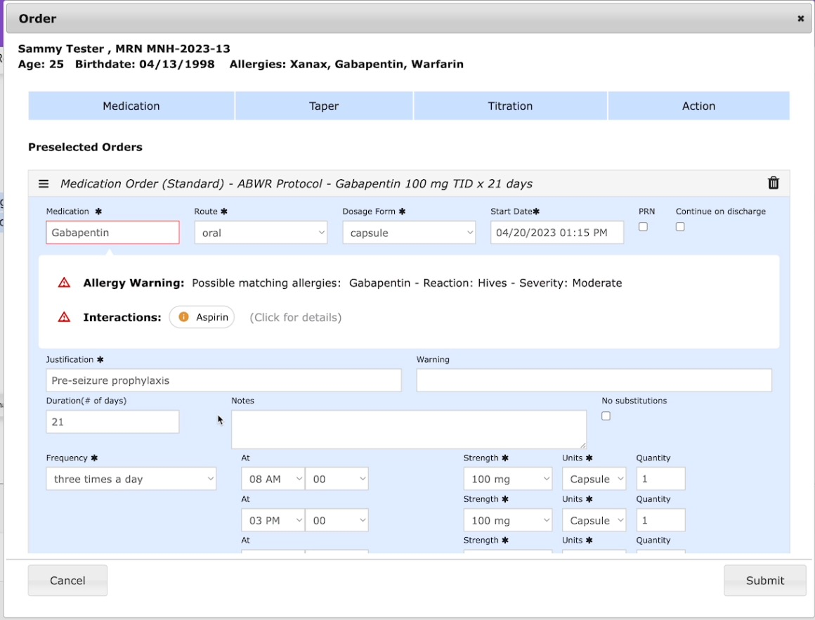Image resolution: width=815 pixels, height=620 pixels.
Task: Open the Route dropdown showing oral
Action: [261, 233]
